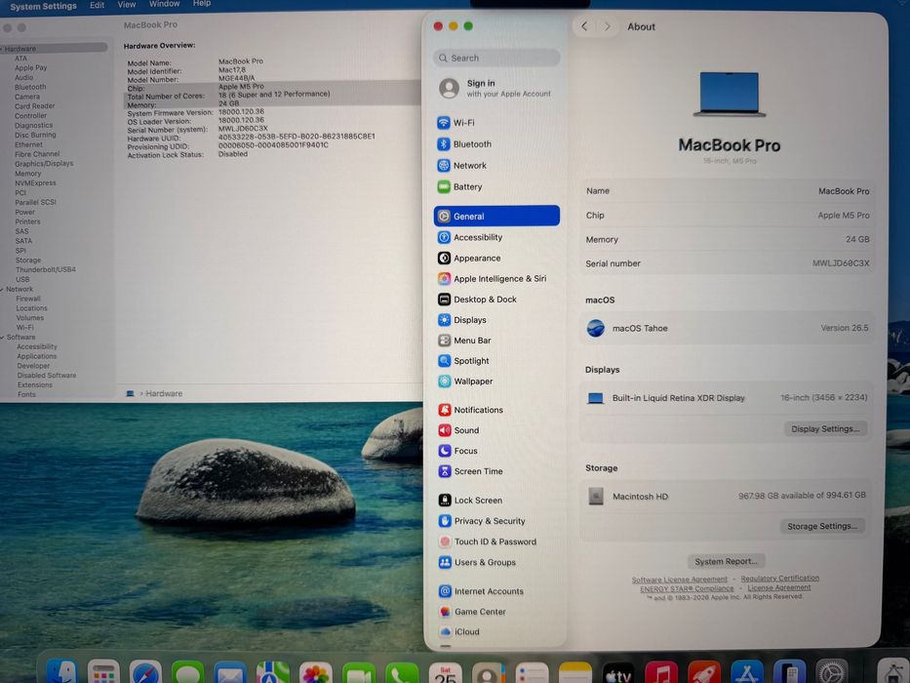
Task: Select Graphics/Displays in System Information sidebar
Action: pyautogui.click(x=44, y=164)
